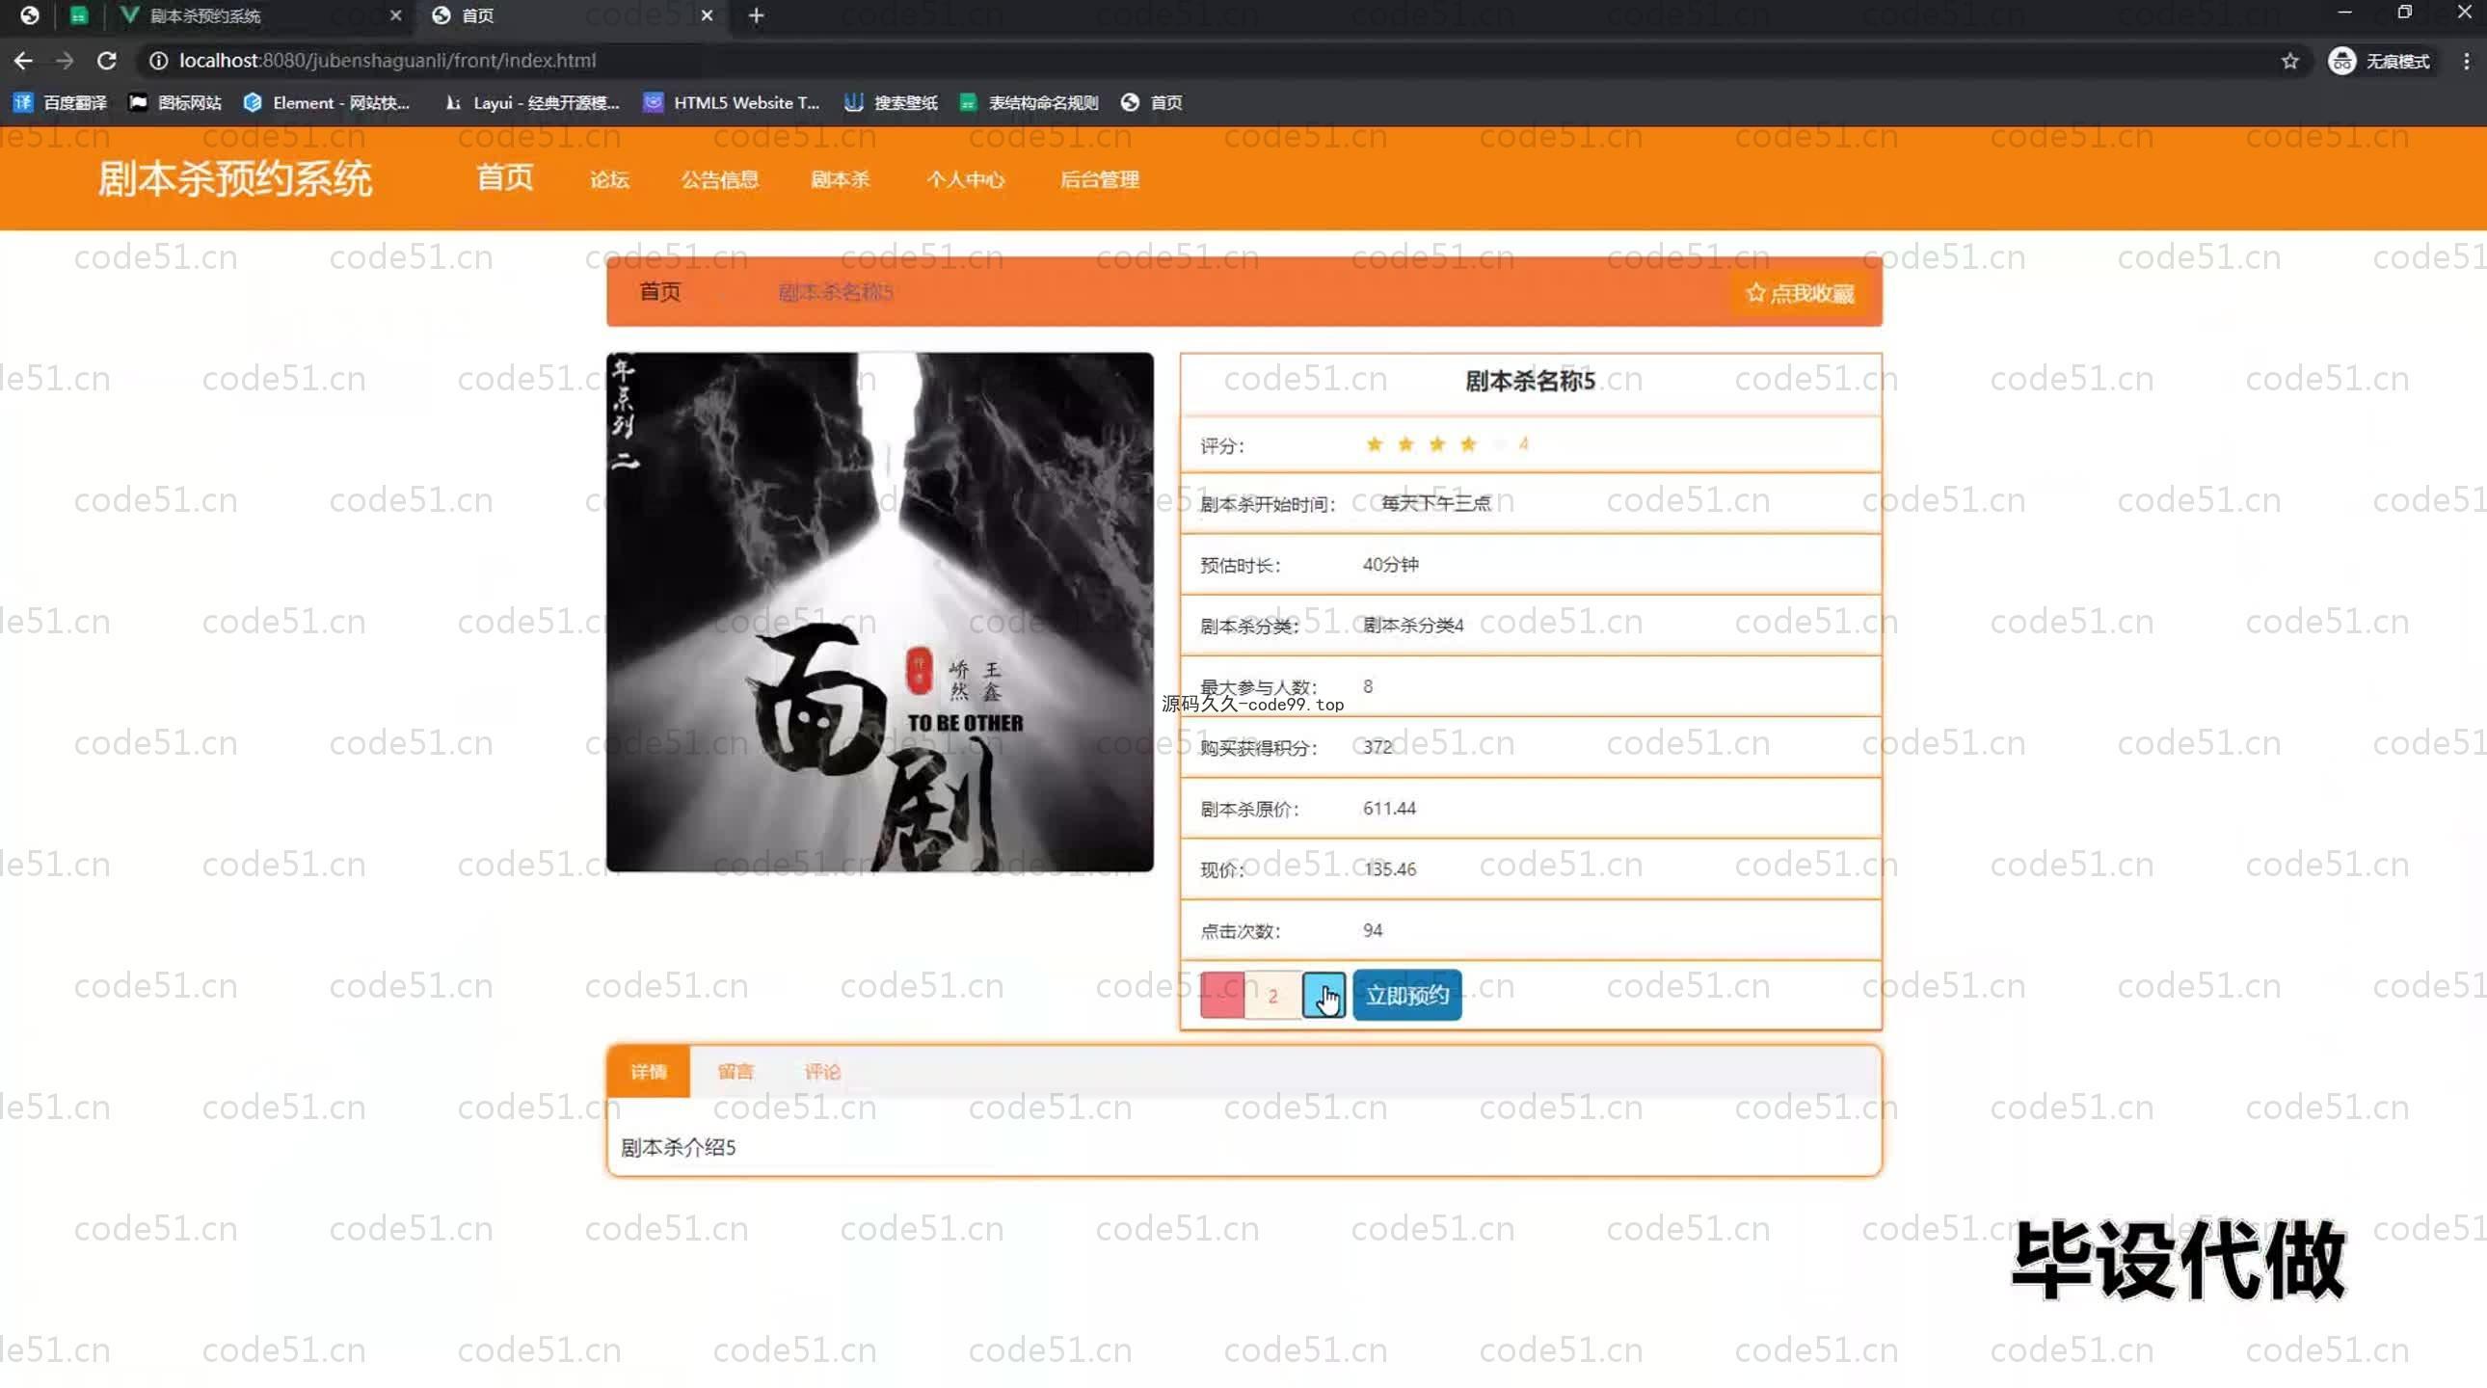Click the 611.44 original price value
This screenshot has height=1388, width=2487.
pyautogui.click(x=1389, y=809)
